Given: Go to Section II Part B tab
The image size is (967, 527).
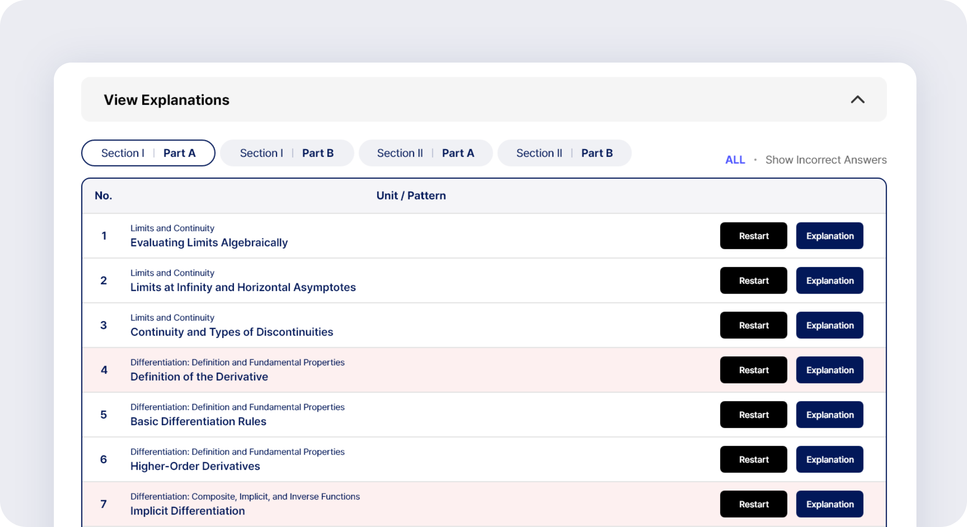Looking at the screenshot, I should (564, 153).
